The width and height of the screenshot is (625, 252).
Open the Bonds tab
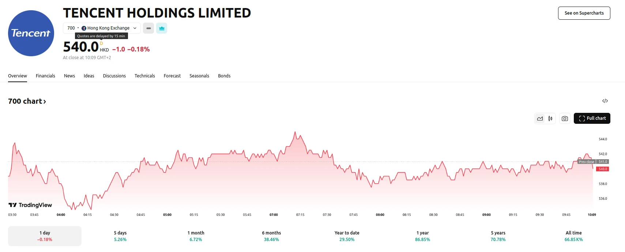point(224,76)
